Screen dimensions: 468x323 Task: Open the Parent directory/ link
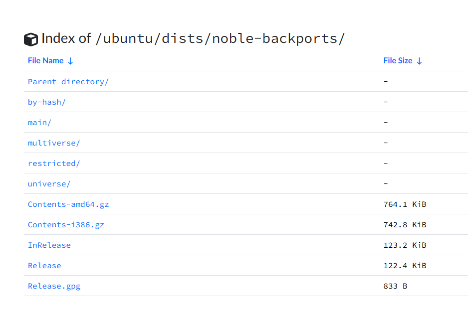click(68, 82)
